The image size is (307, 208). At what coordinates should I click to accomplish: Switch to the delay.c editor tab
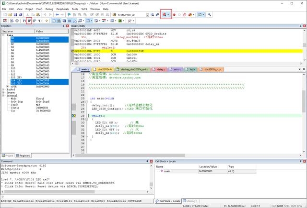click(160, 69)
